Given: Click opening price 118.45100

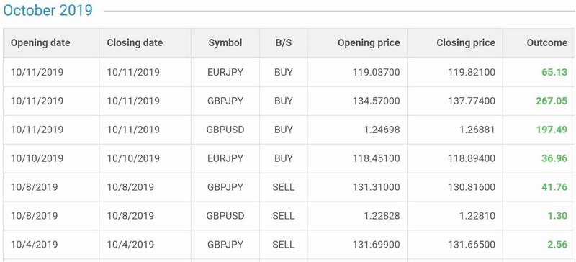Looking at the screenshot, I should click(376, 158).
